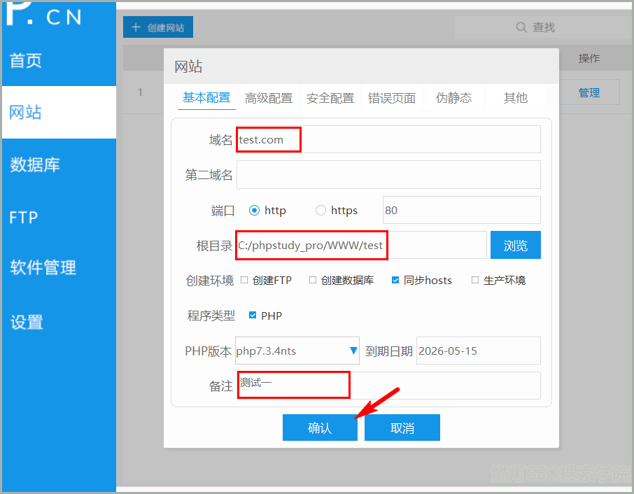
Task: Open 数据库 in the left sidebar
Action: tap(35, 165)
